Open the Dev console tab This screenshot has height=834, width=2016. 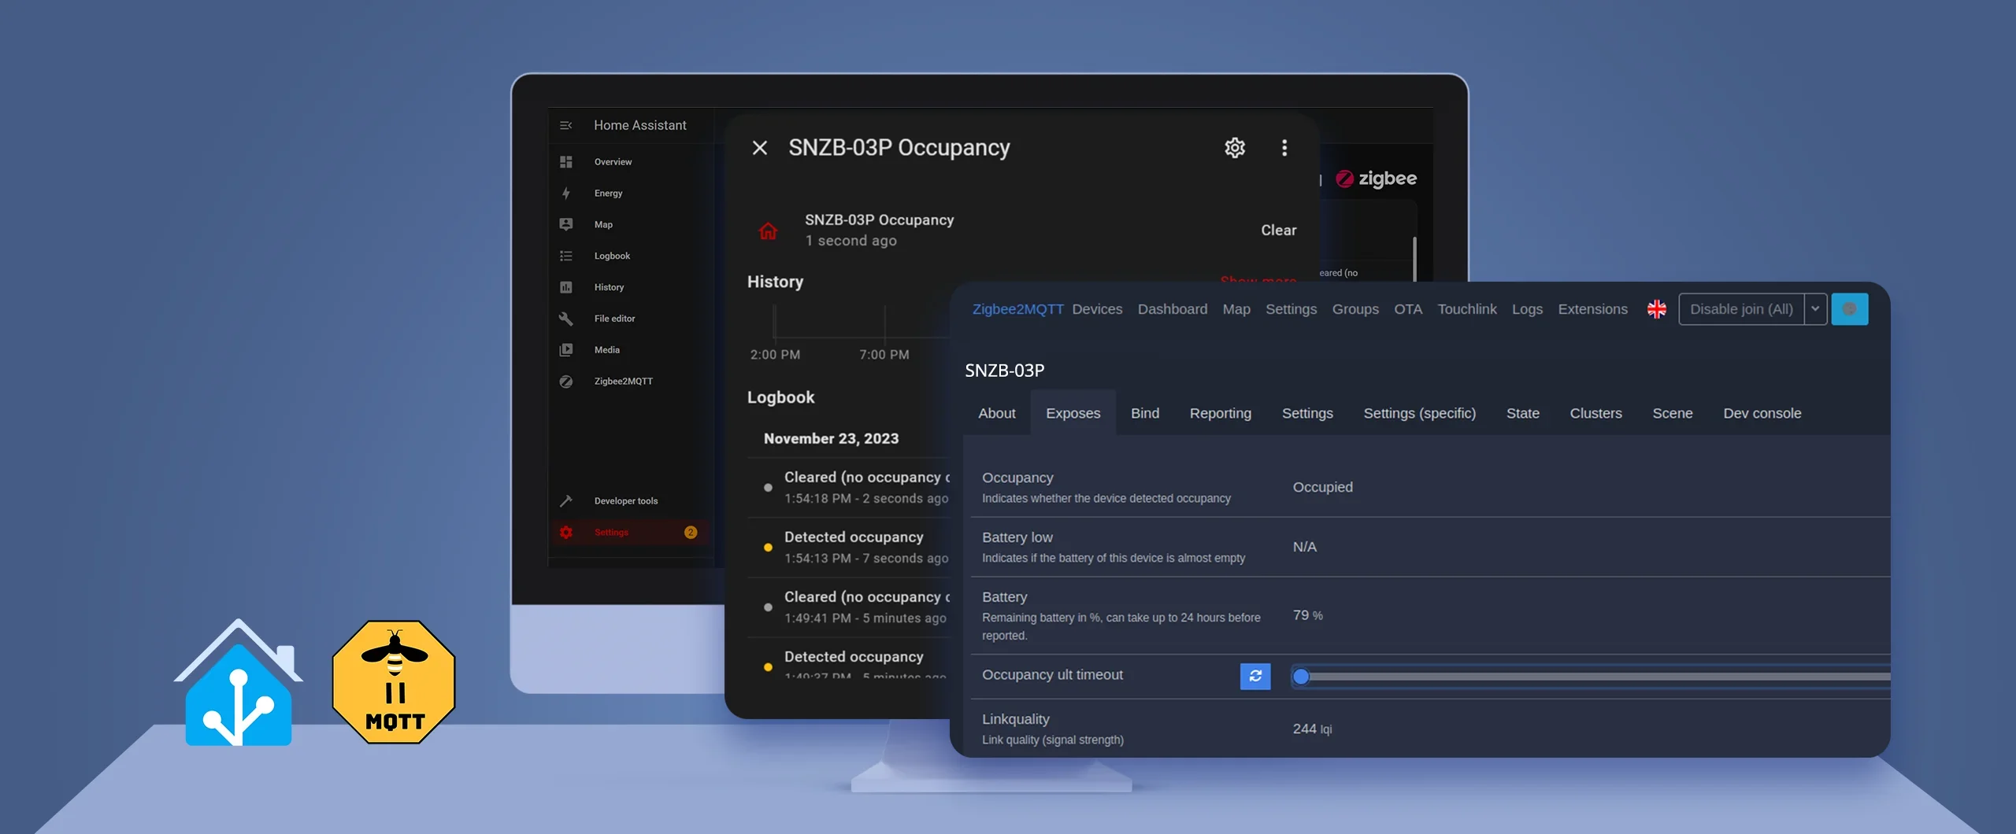tap(1762, 414)
